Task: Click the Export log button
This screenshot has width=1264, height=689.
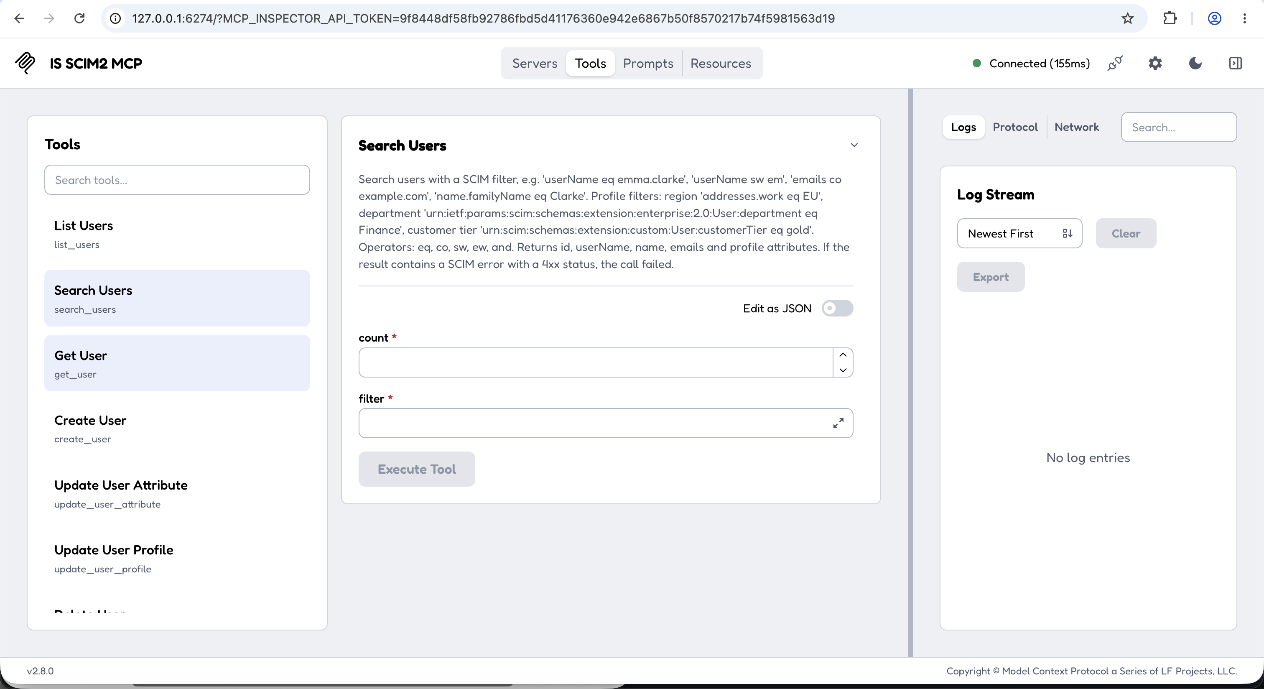Action: click(991, 277)
